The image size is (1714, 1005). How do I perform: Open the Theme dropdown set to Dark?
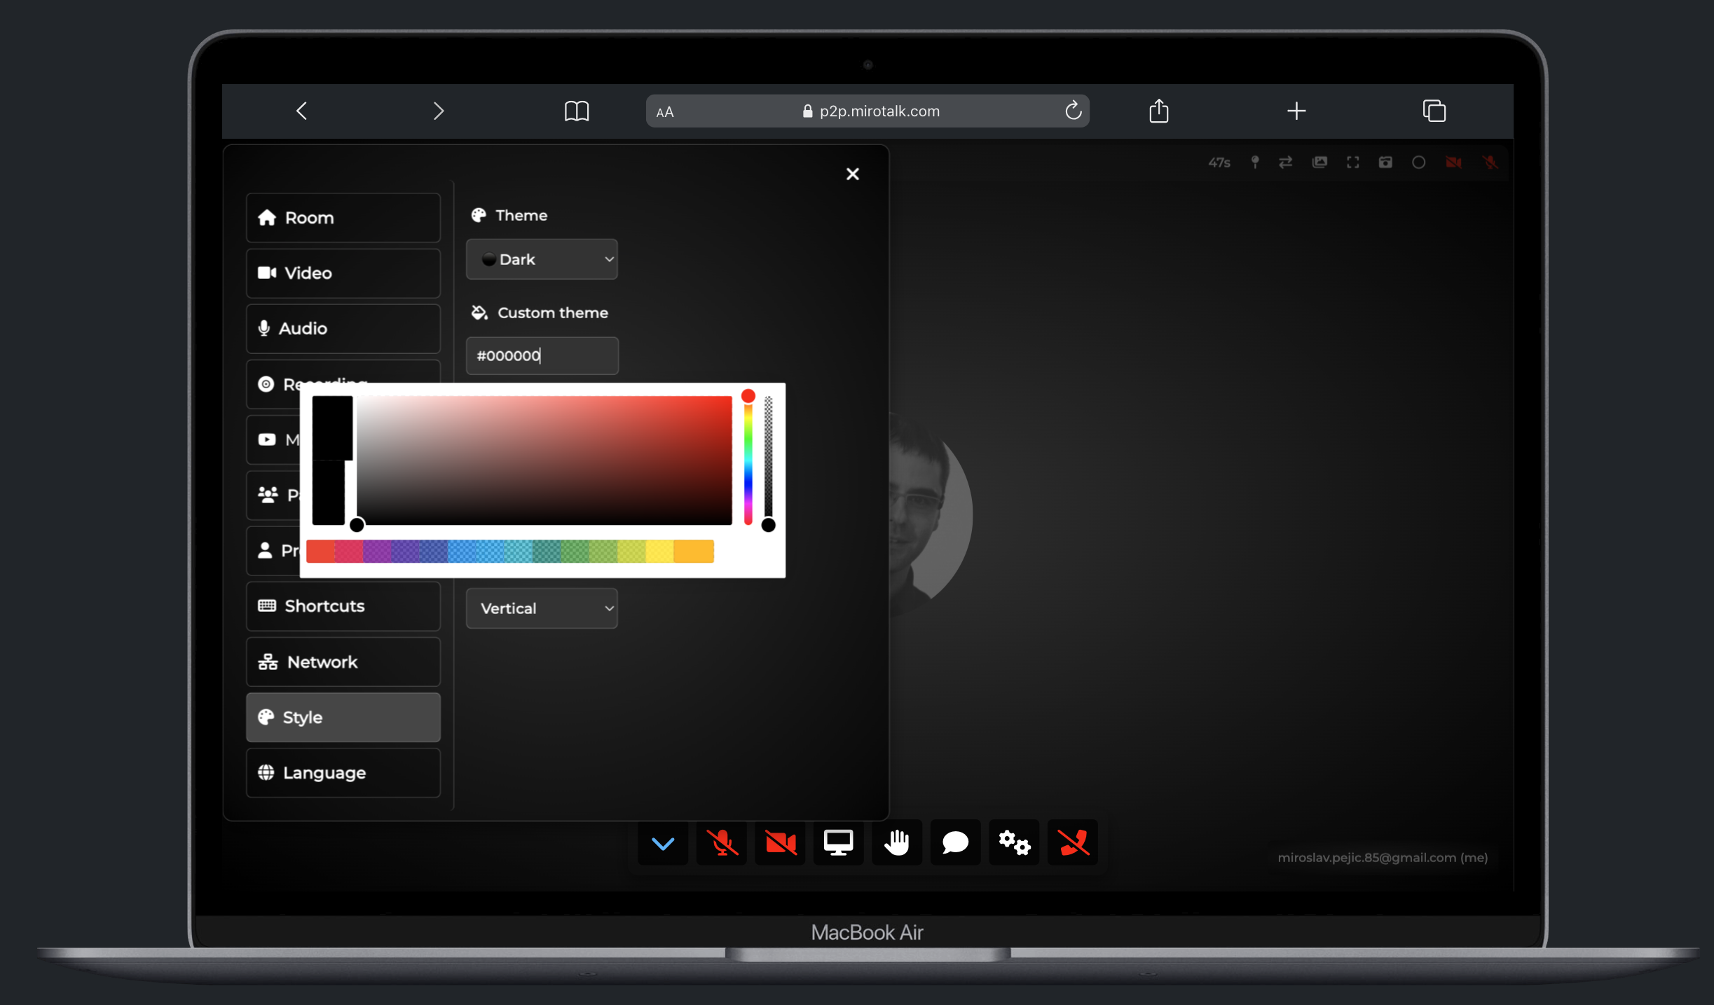point(542,259)
